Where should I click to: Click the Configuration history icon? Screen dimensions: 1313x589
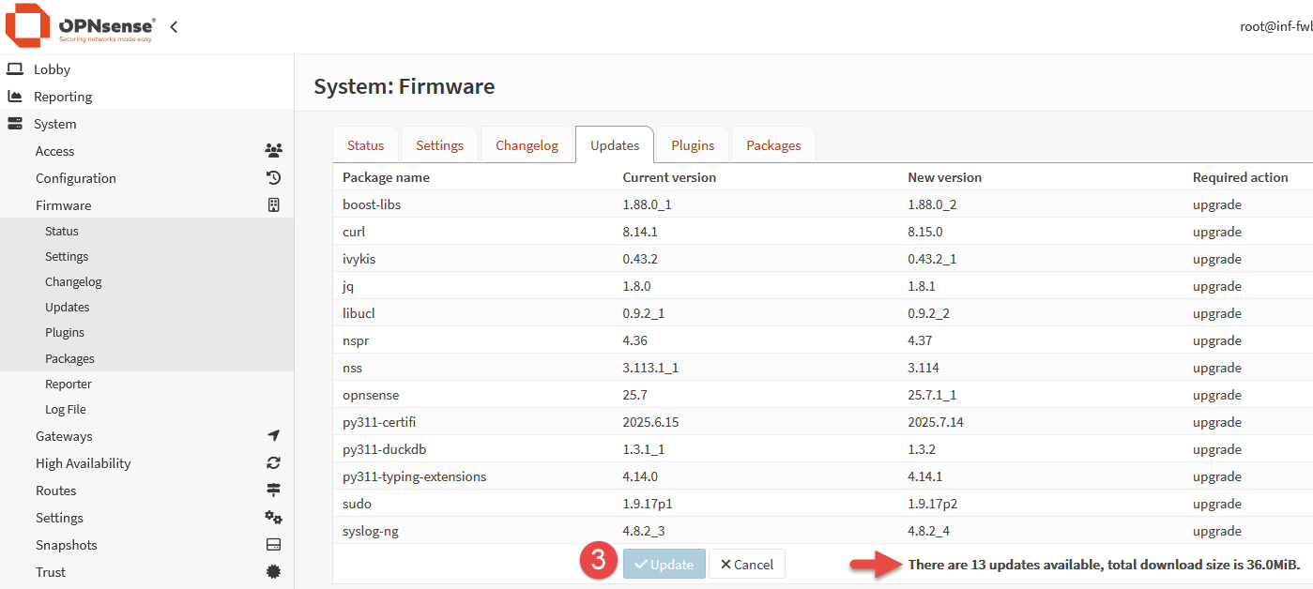[x=273, y=178]
